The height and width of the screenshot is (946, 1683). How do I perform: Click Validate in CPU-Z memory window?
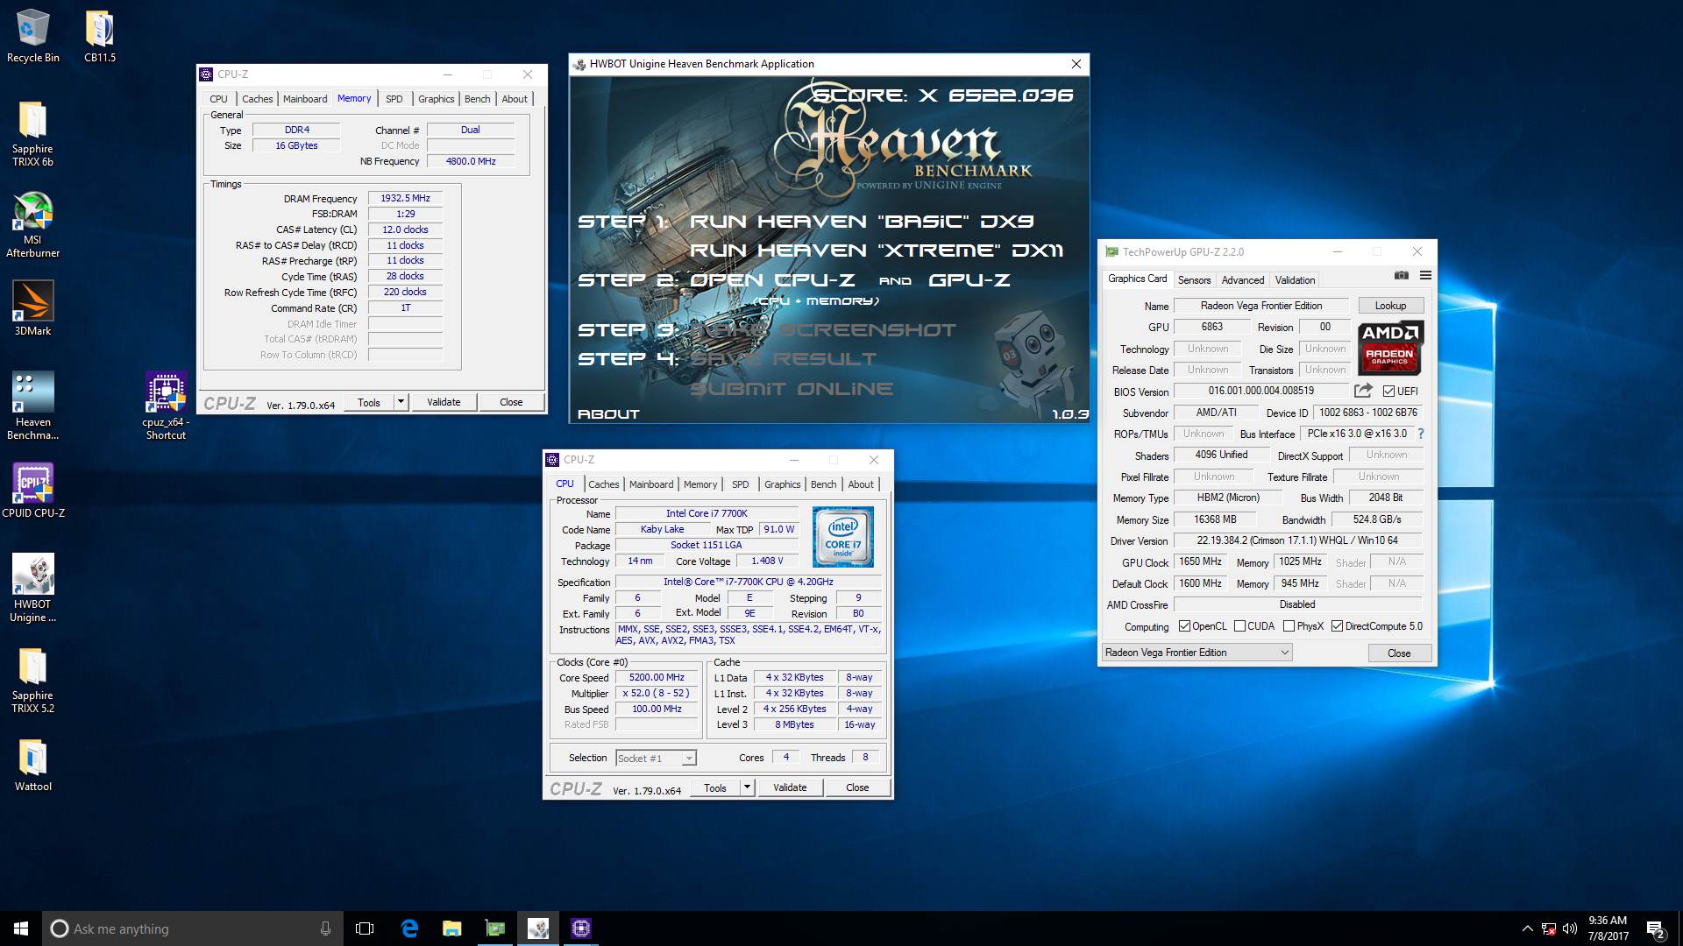[x=444, y=402]
